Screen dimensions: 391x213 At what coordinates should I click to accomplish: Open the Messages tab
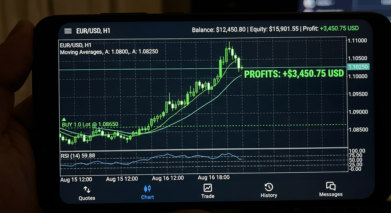(x=331, y=189)
